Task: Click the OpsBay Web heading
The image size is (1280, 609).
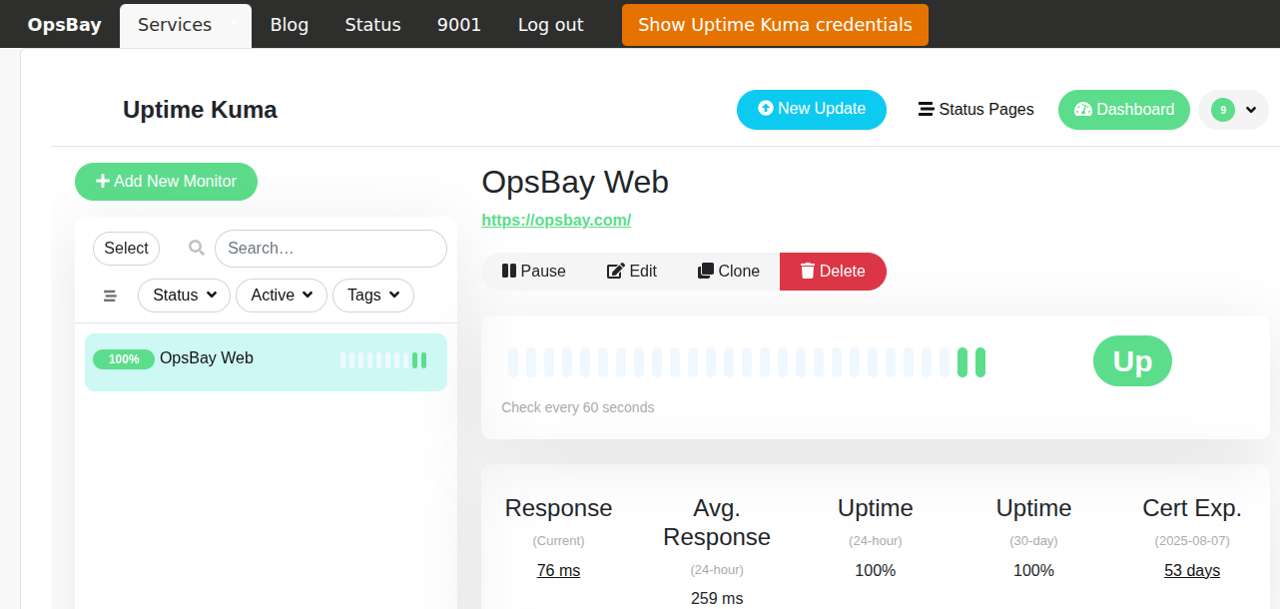Action: (575, 182)
